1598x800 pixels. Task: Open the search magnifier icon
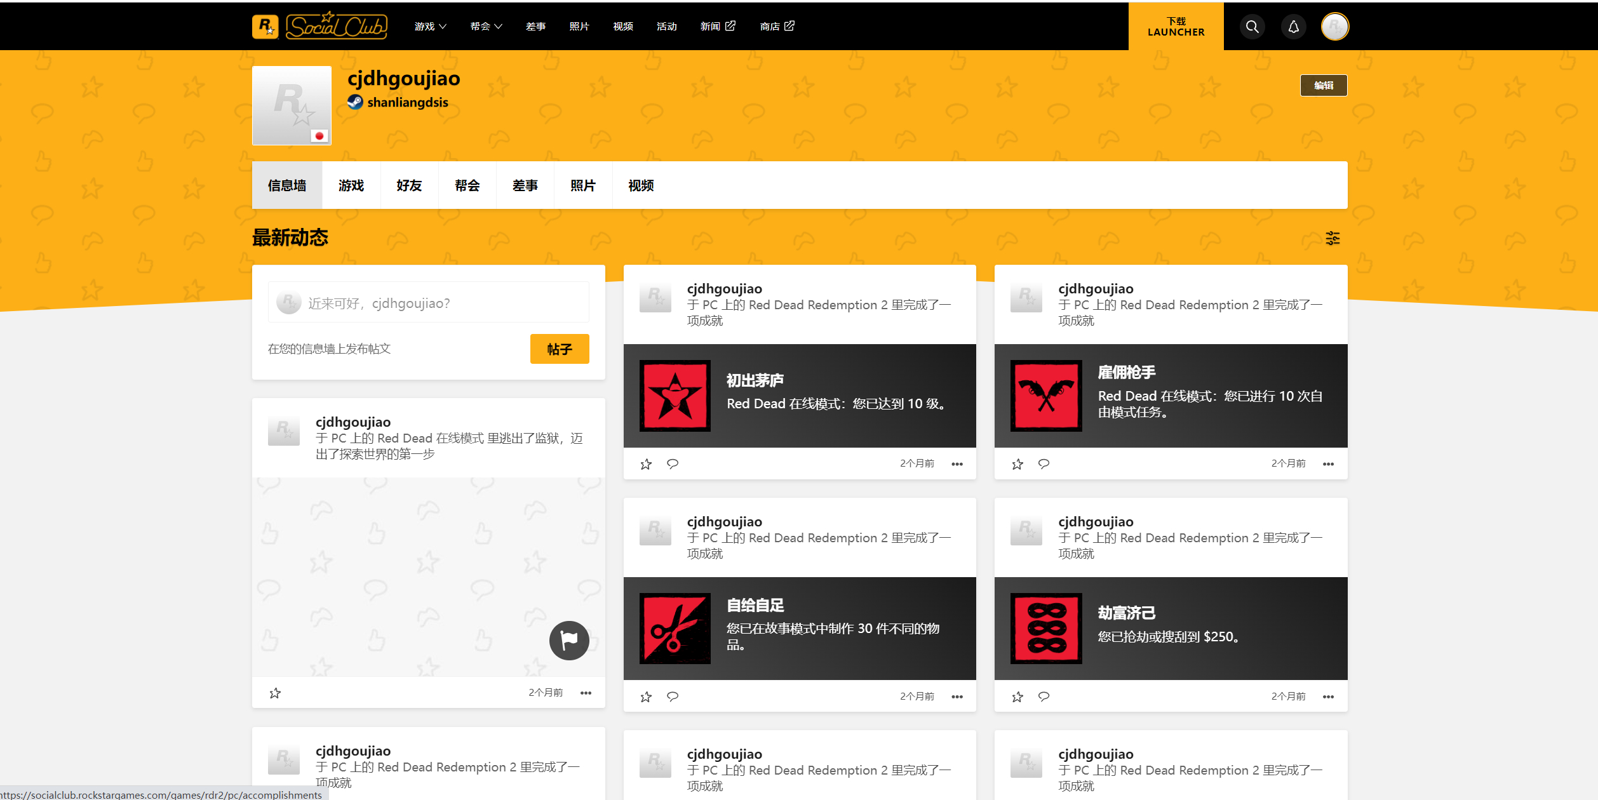click(1252, 27)
